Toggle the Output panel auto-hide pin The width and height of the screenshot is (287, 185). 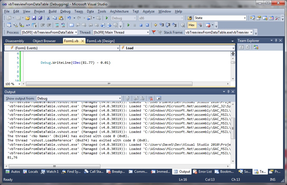(x=228, y=92)
